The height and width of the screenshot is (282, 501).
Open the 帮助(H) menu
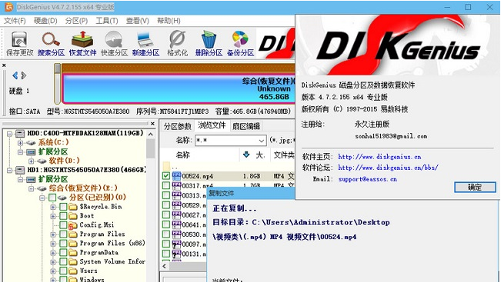point(169,21)
